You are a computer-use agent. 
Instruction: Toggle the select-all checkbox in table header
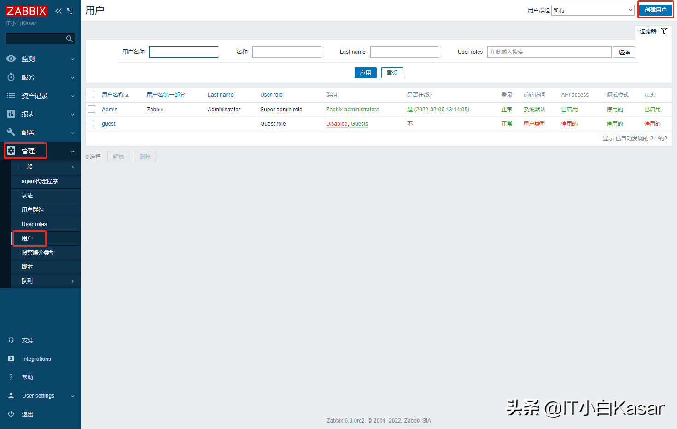(x=92, y=94)
